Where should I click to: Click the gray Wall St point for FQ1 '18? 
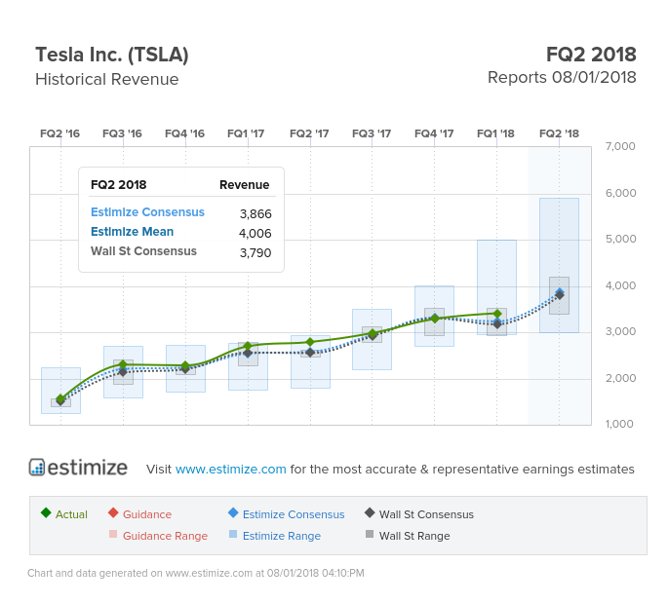pos(497,324)
